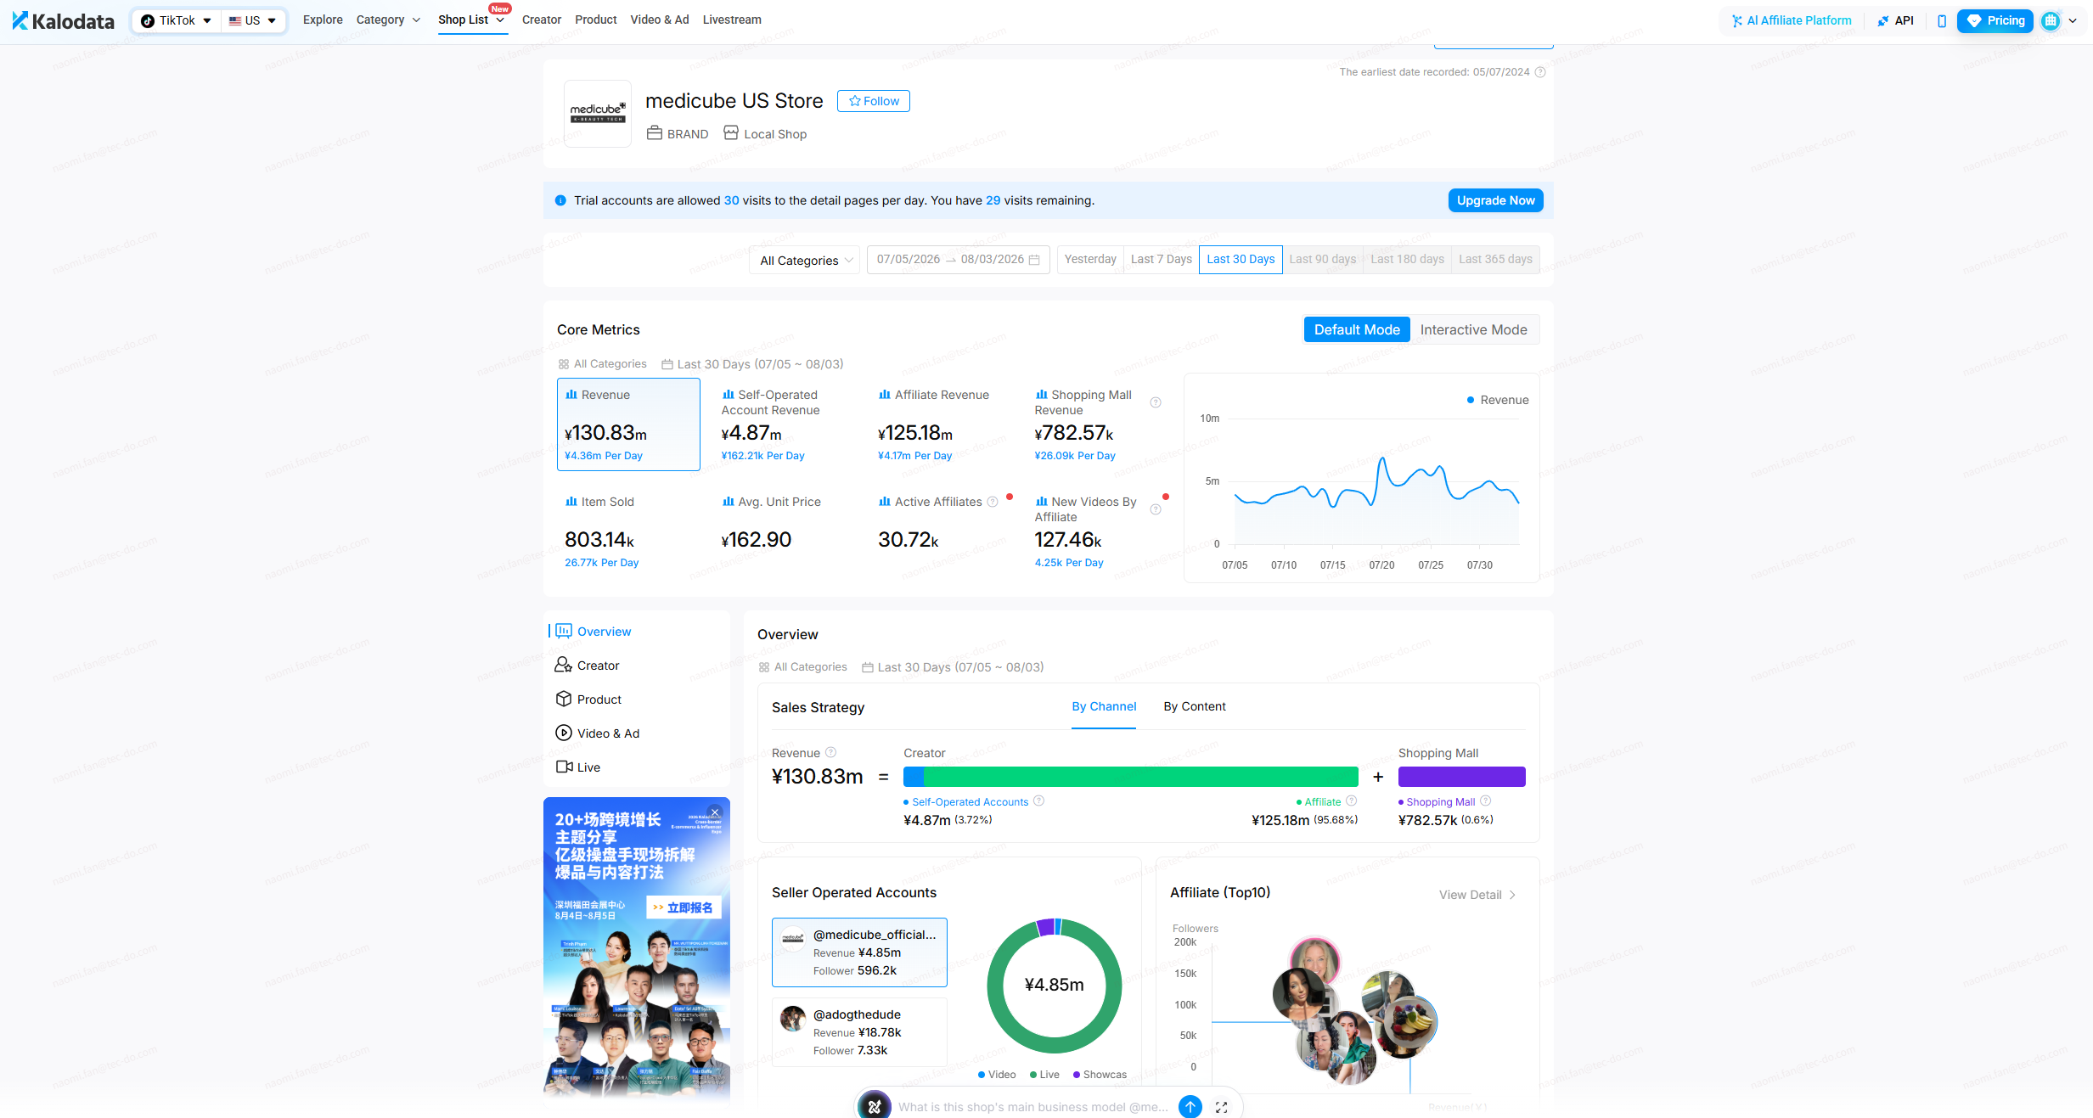The image size is (2093, 1118).
Task: Expand the AI chat box fullscreen
Action: click(x=1222, y=1107)
